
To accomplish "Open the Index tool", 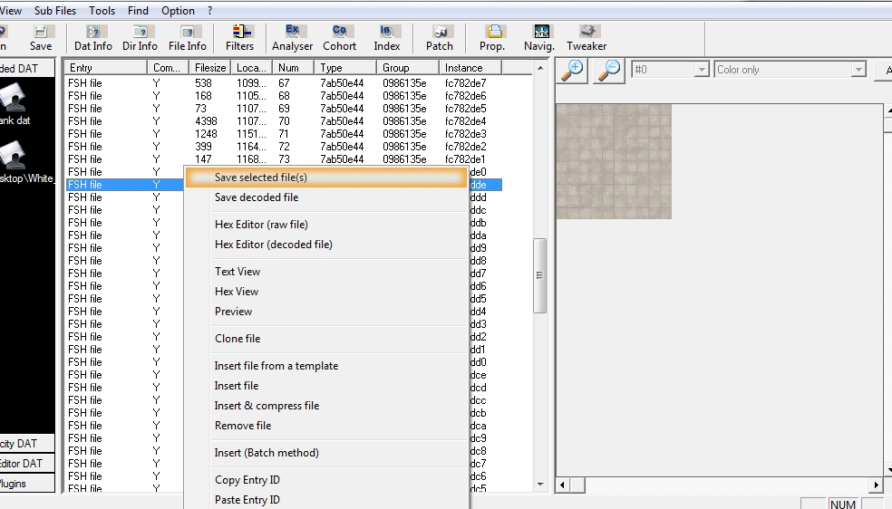I will (x=387, y=38).
